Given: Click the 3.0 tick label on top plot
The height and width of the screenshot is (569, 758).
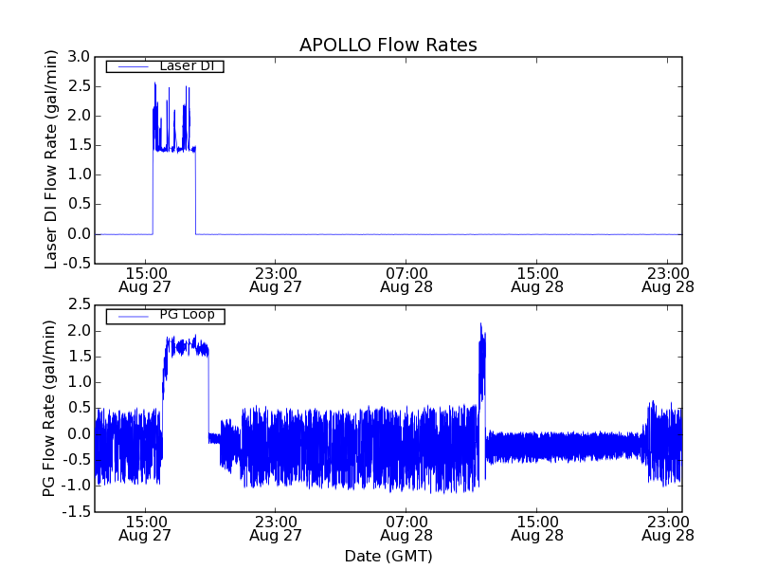Looking at the screenshot, I should coord(79,57).
